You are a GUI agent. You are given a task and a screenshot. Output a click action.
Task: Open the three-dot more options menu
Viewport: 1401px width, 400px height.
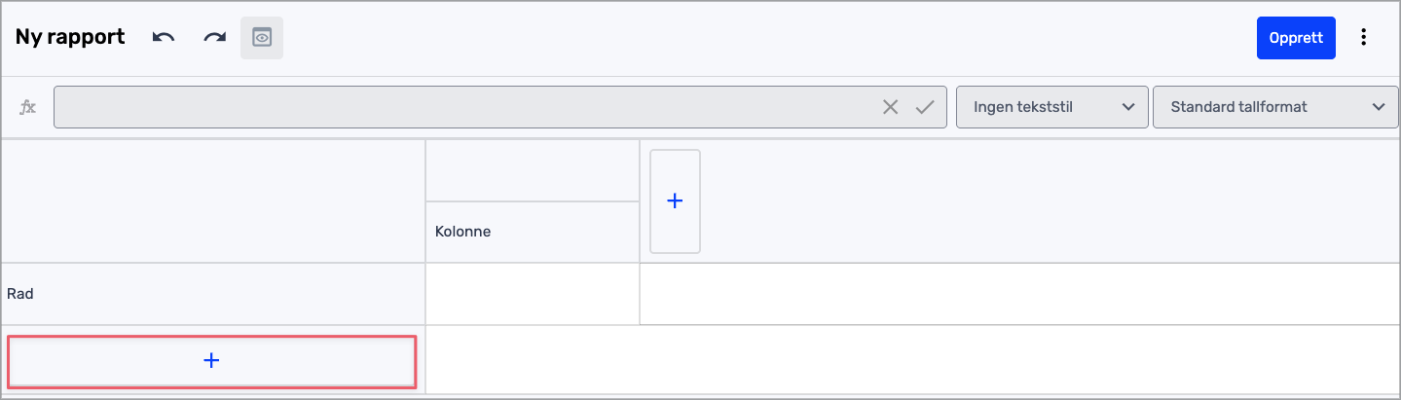(x=1364, y=38)
